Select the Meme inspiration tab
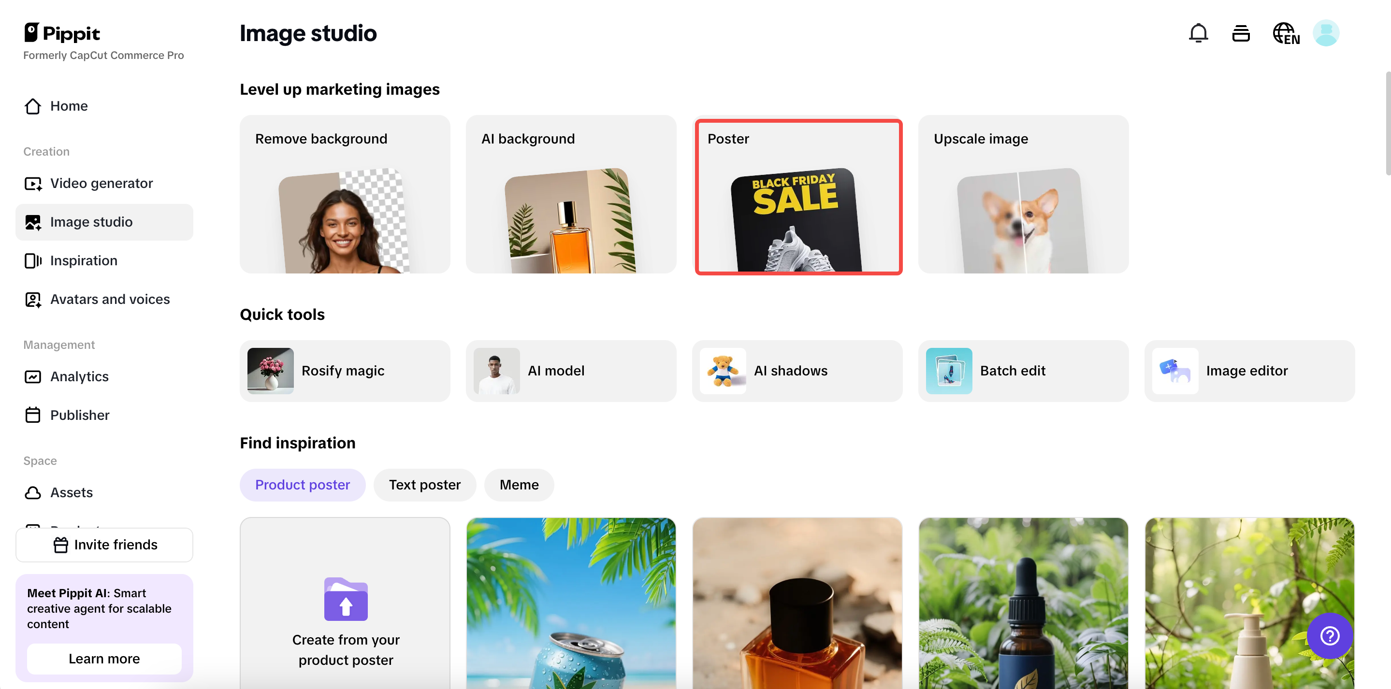This screenshot has width=1391, height=689. 519,484
